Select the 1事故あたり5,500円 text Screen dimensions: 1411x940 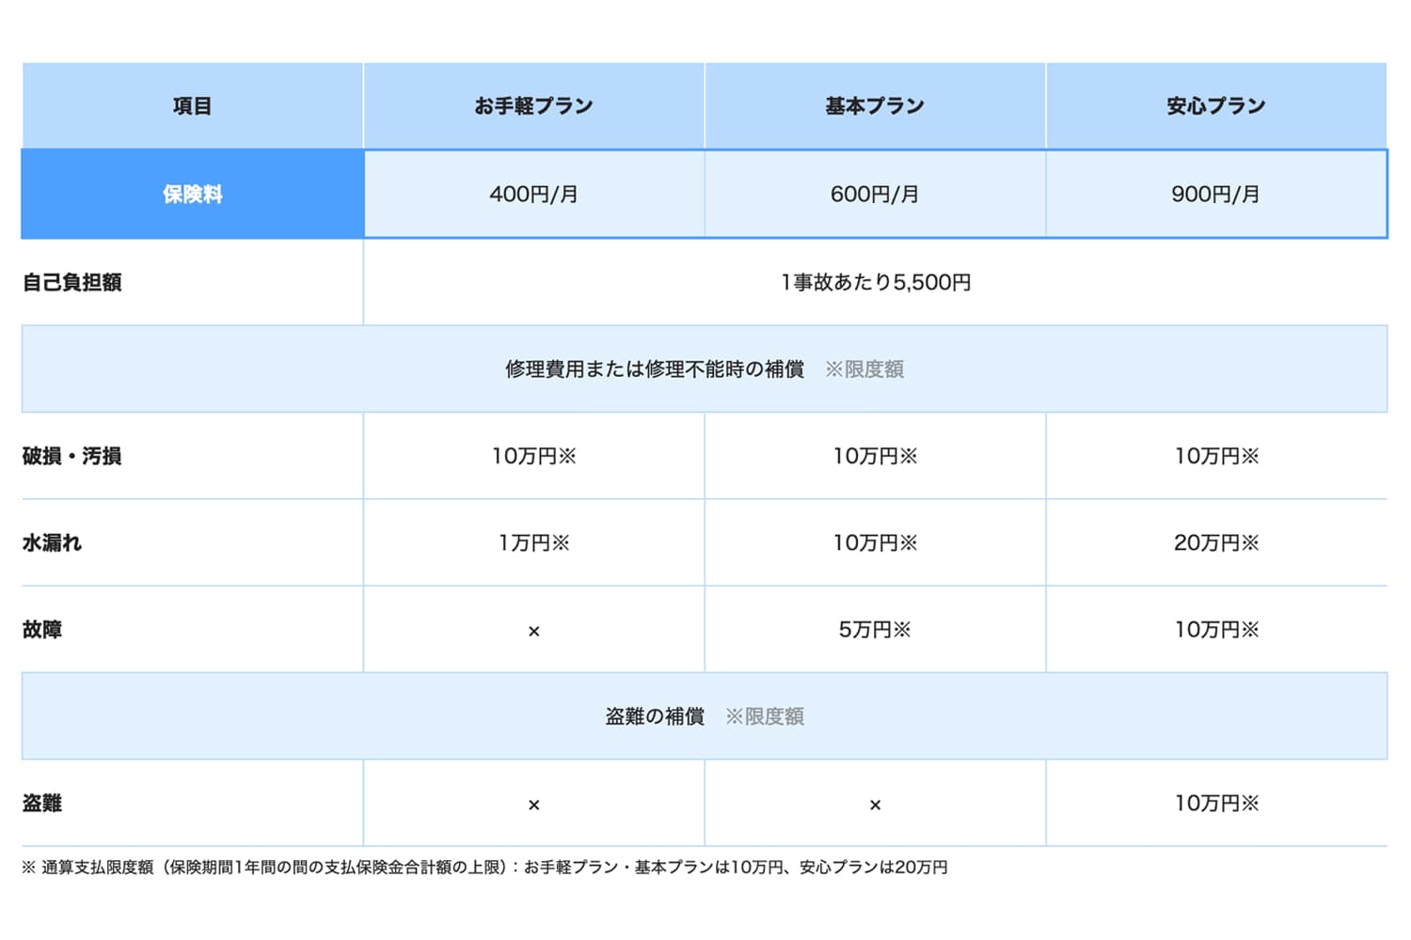[875, 282]
